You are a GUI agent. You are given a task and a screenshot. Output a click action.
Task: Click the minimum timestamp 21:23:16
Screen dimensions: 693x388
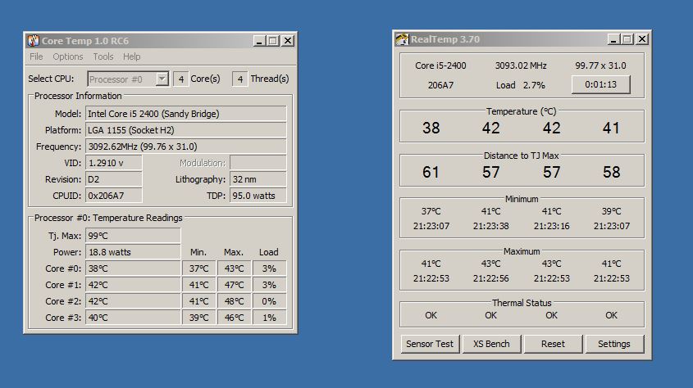pos(552,226)
